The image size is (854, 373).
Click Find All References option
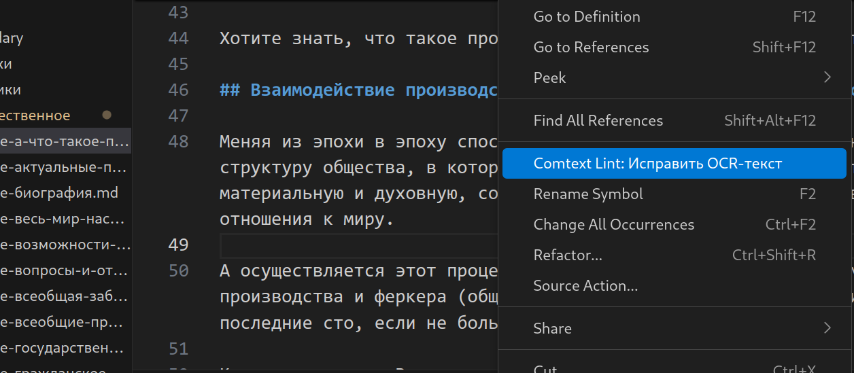pyautogui.click(x=598, y=121)
